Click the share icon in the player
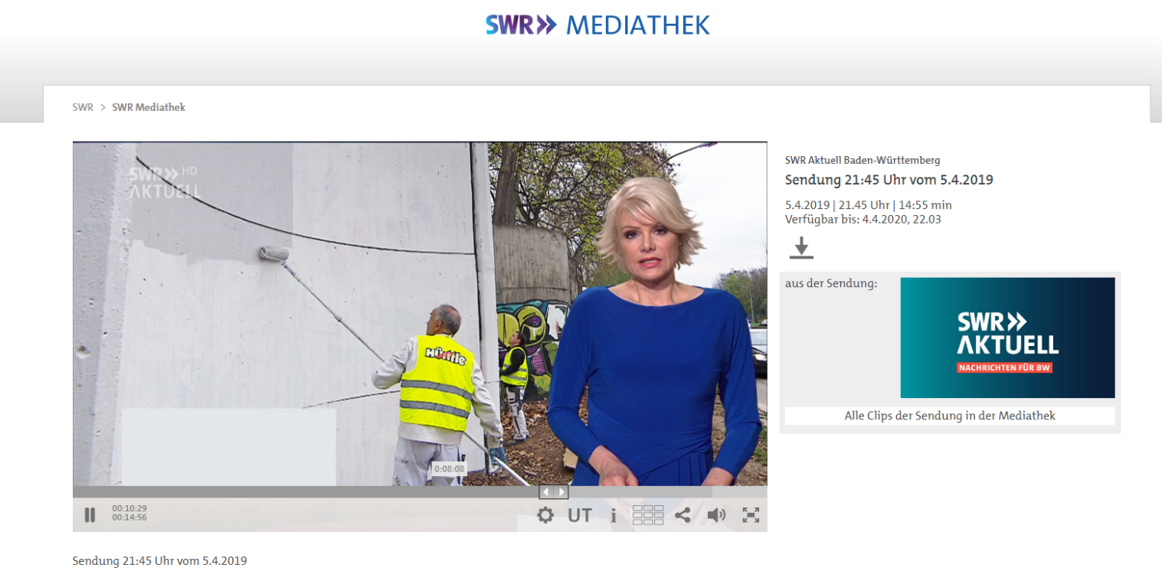Image resolution: width=1162 pixels, height=581 pixels. (682, 515)
